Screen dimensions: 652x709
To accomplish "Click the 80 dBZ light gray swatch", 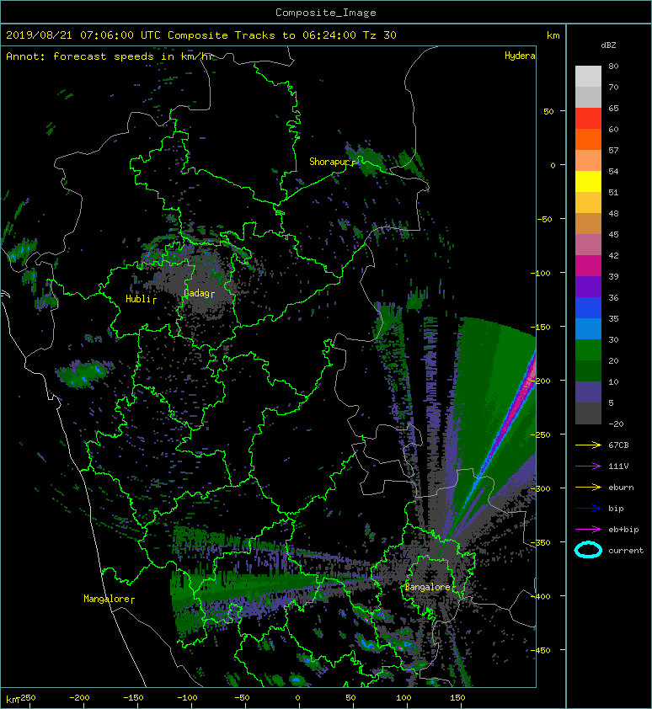I will [x=588, y=77].
